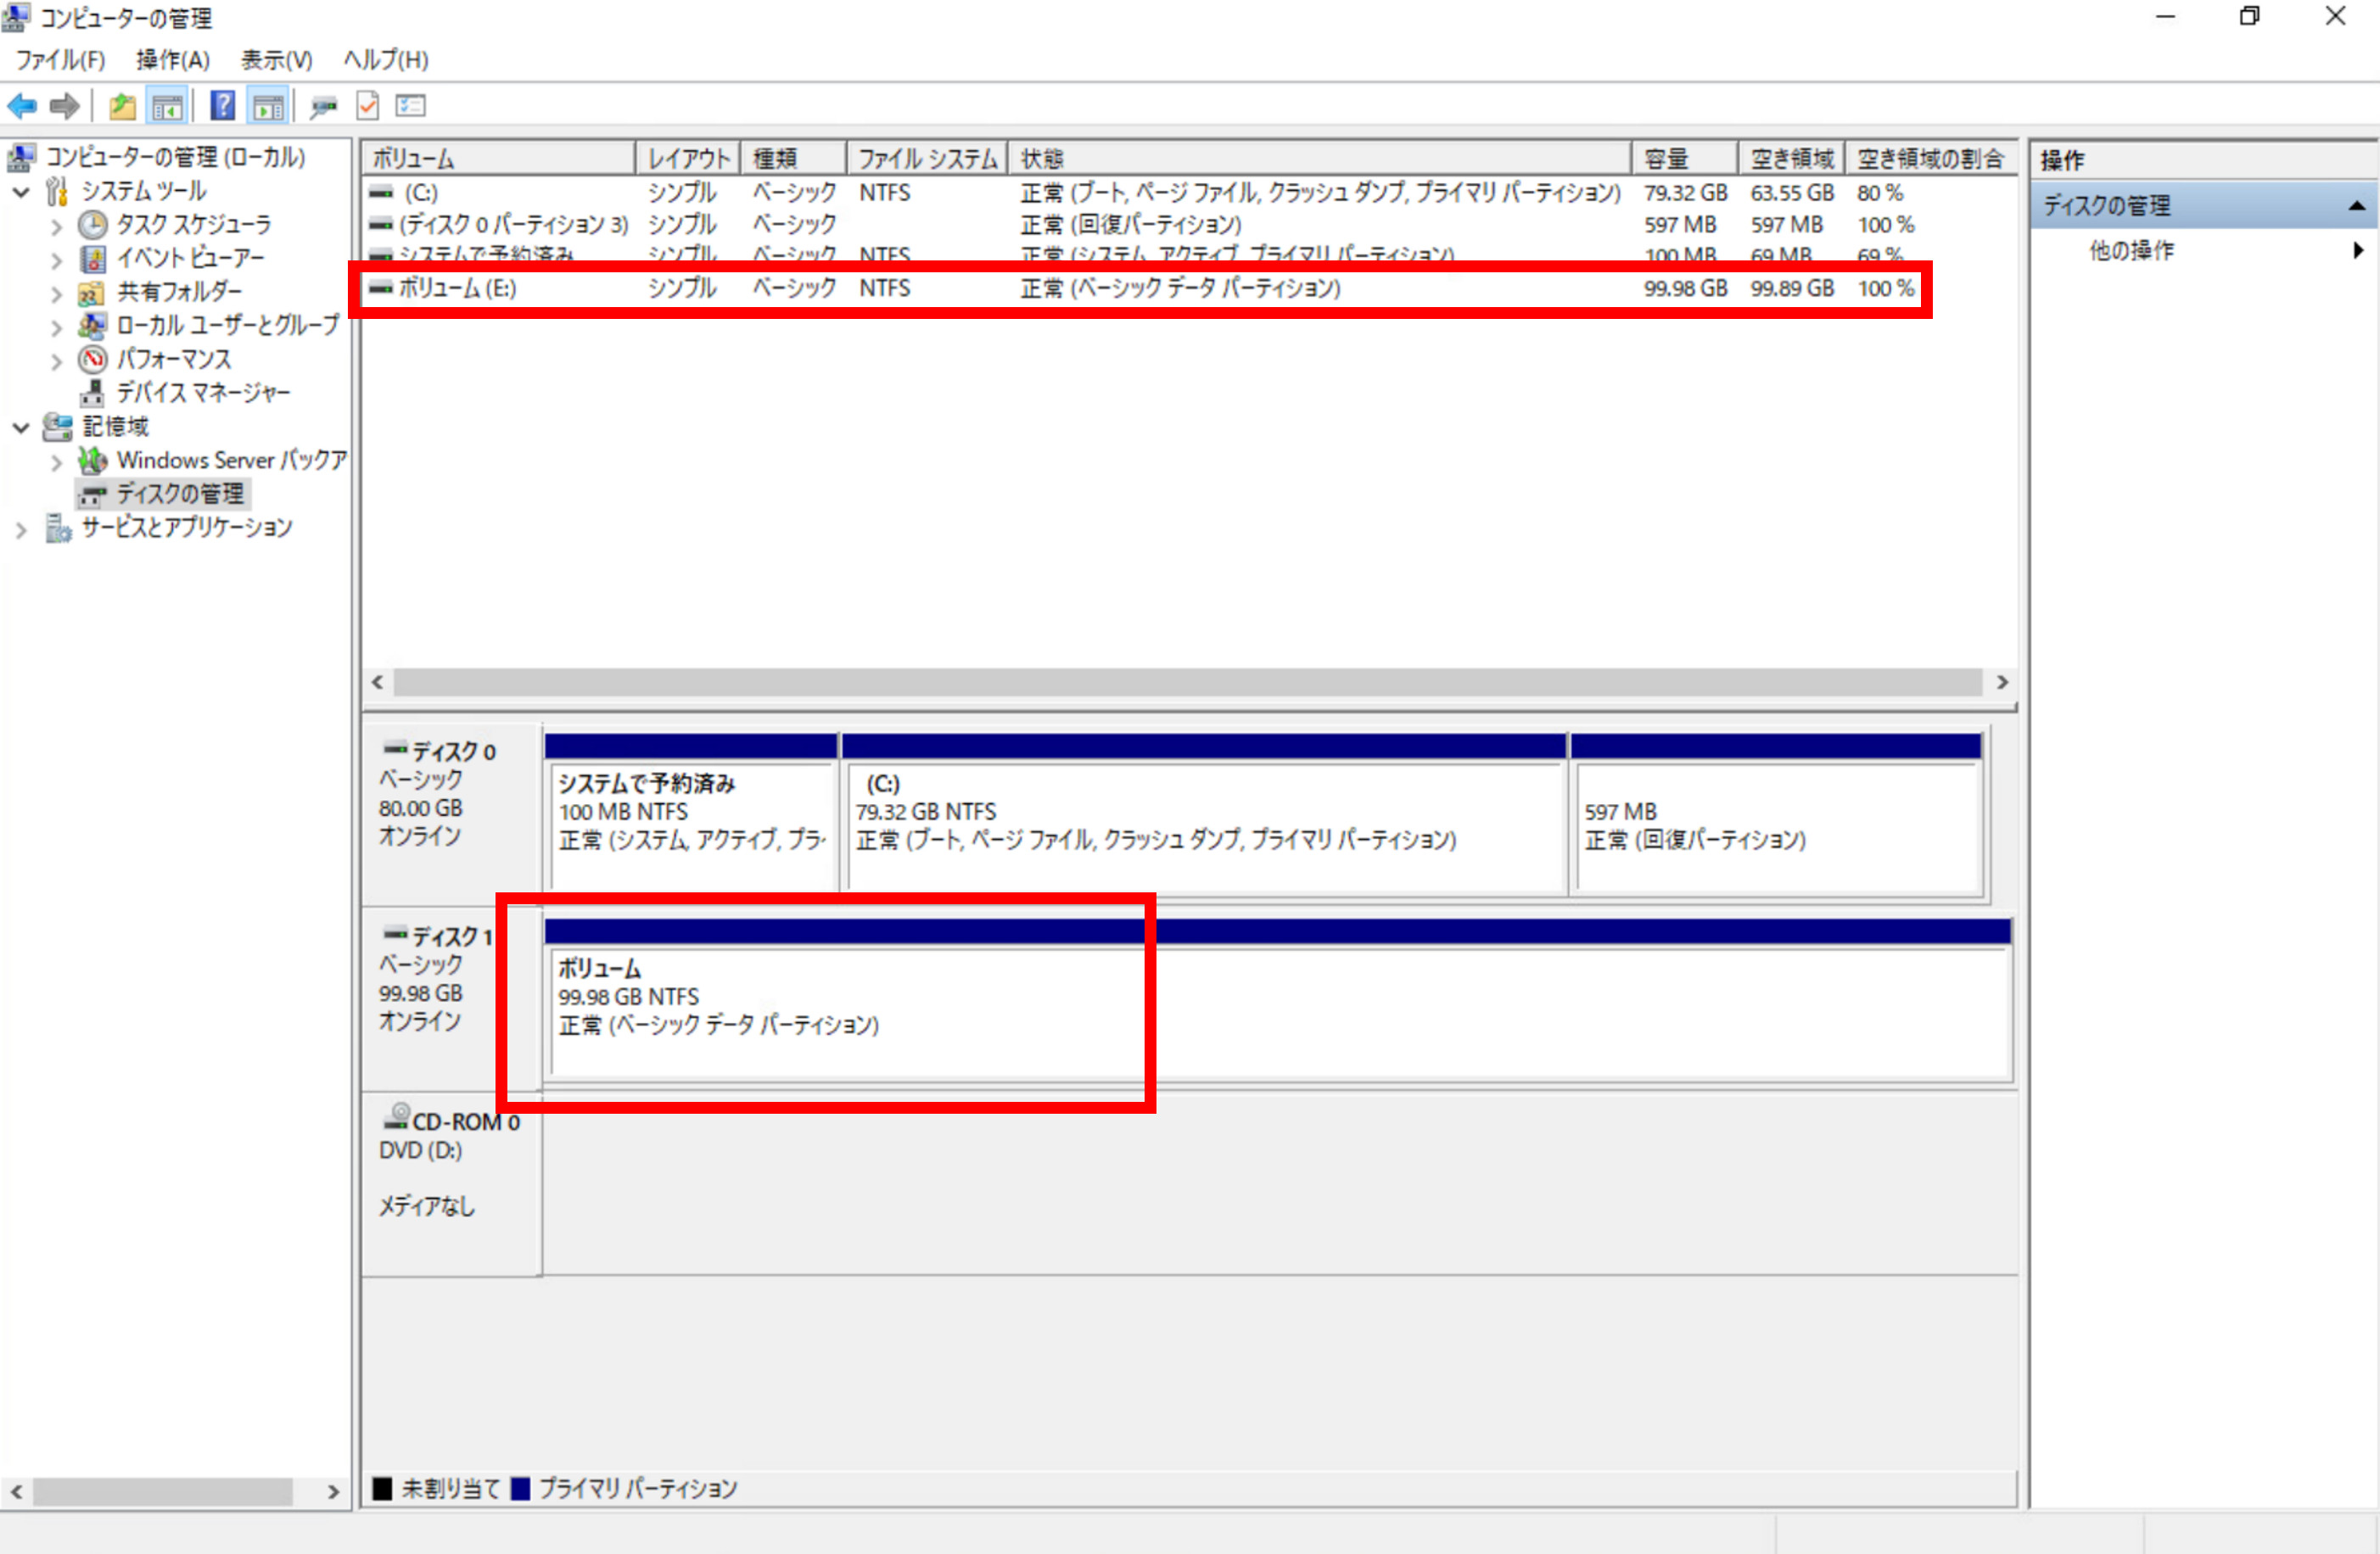Viewport: 2380px width, 1554px height.
Task: Click the blue Help question mark icon
Action: (223, 106)
